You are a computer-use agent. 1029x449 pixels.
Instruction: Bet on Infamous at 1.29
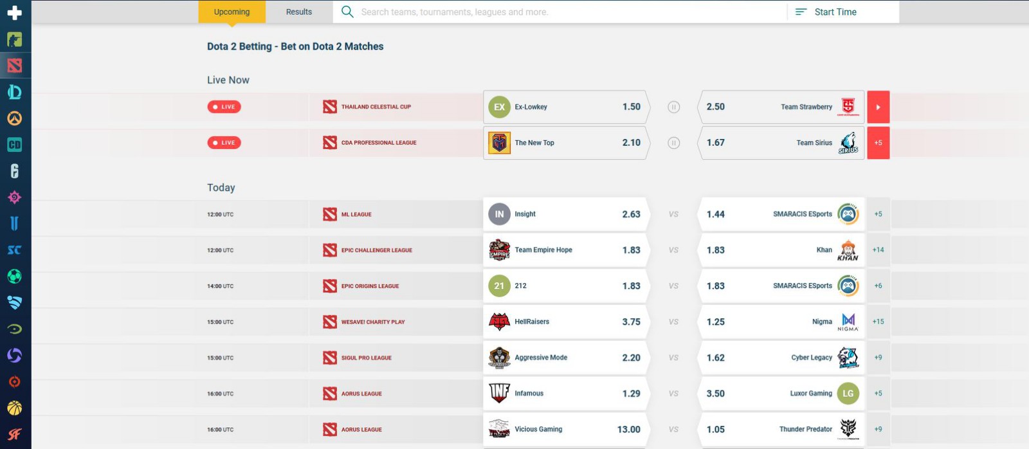point(567,393)
